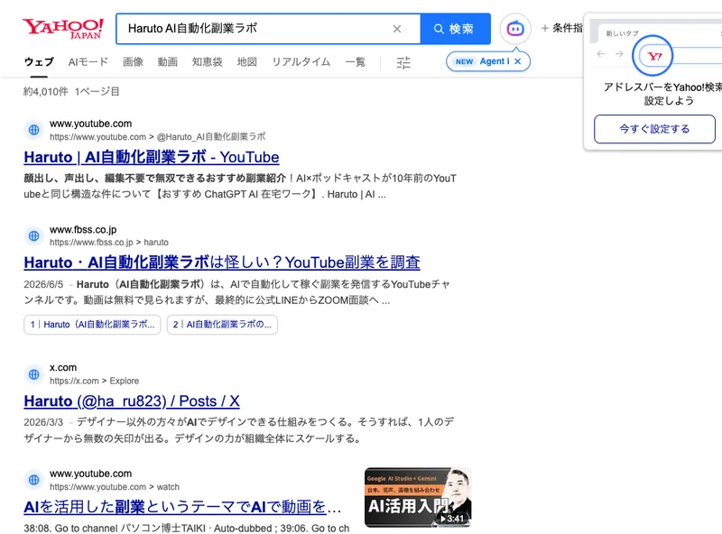Click the 条件指定 label
Screen dimensions: 722x534
click(x=568, y=29)
